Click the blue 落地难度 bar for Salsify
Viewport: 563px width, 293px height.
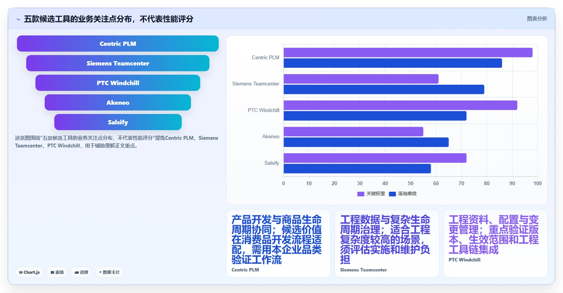(x=357, y=169)
